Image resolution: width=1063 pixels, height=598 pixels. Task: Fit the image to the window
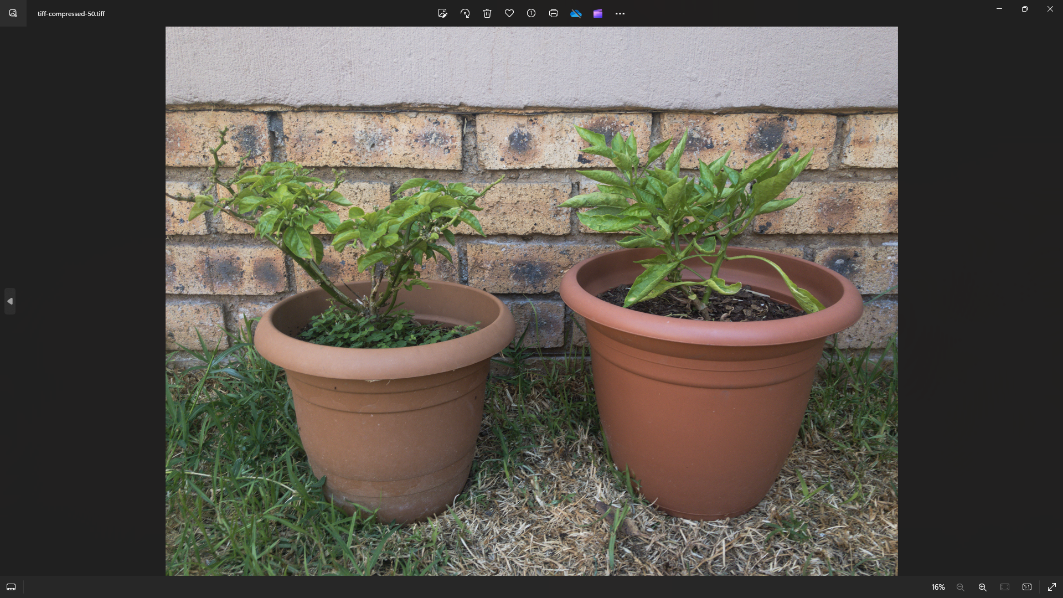[1005, 587]
